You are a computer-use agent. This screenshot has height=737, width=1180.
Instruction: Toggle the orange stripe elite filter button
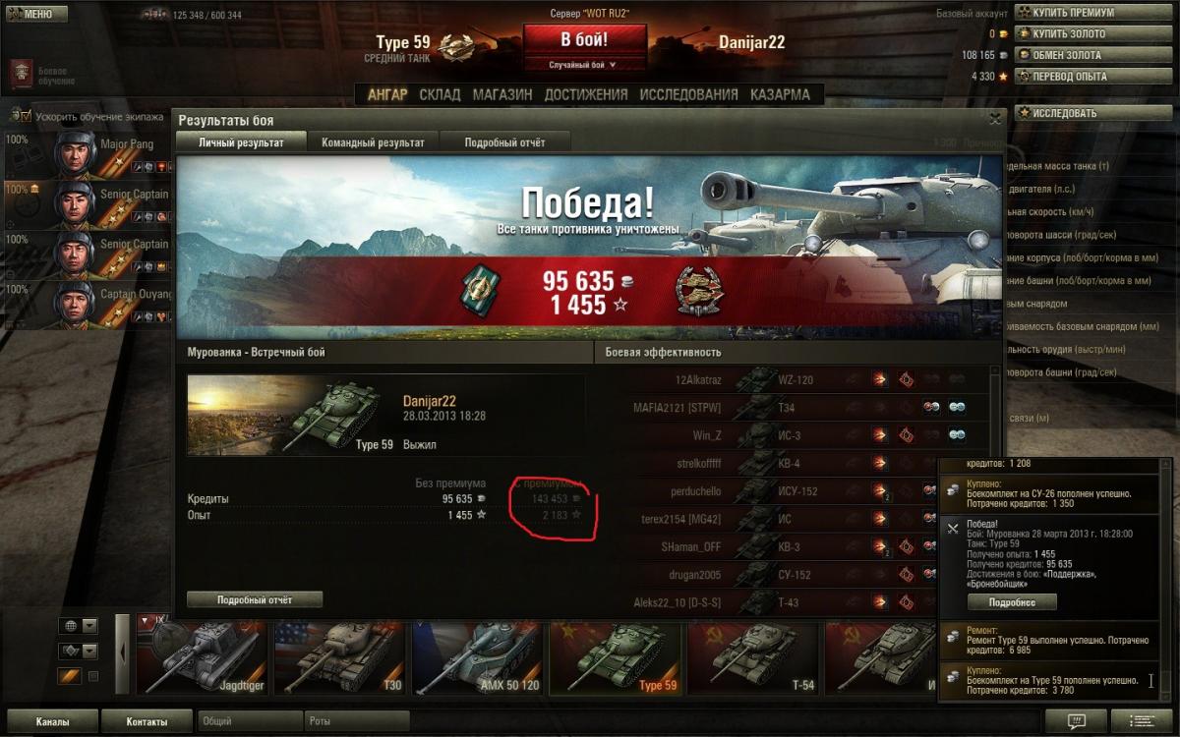(70, 676)
